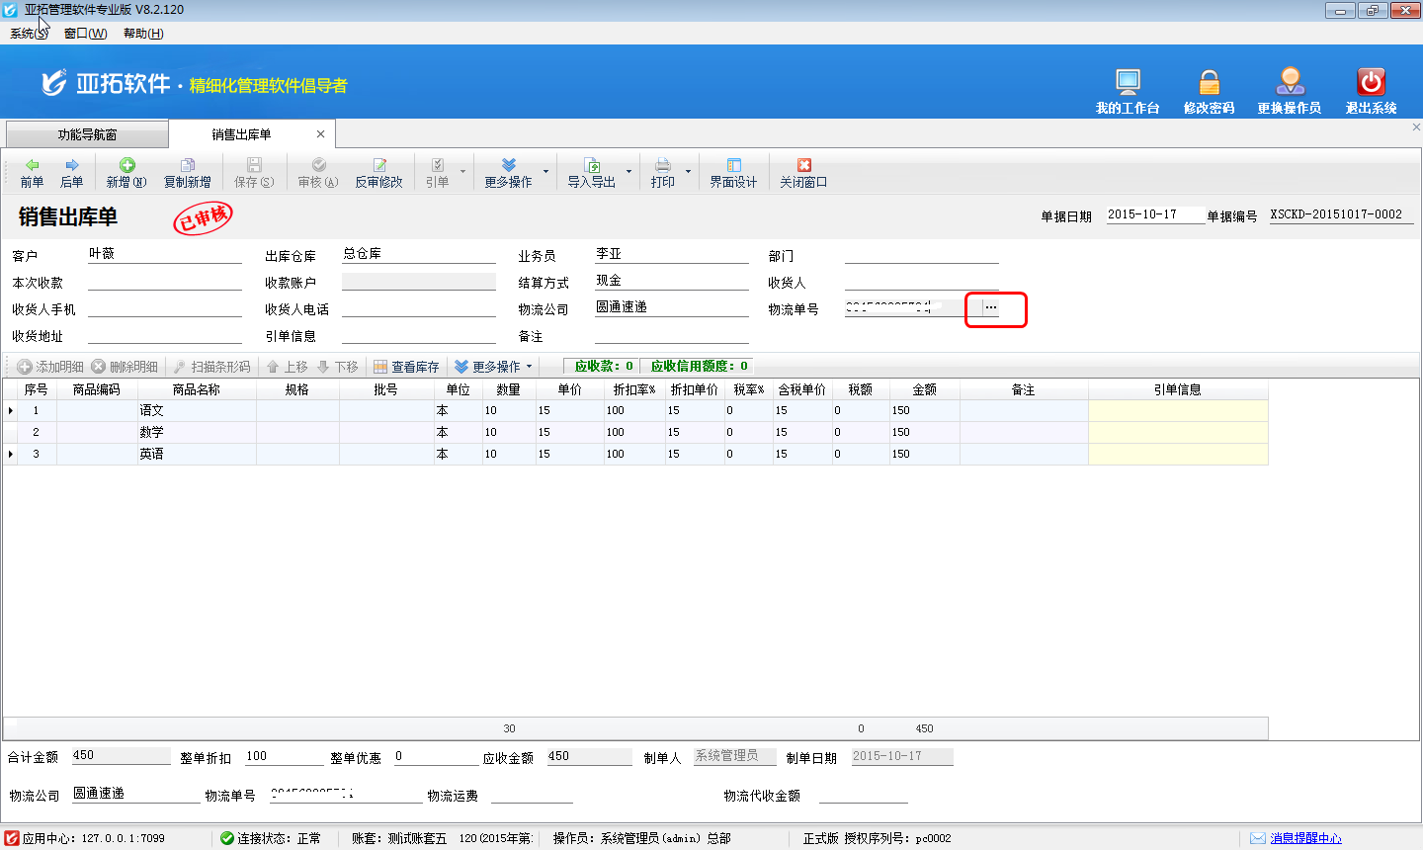The width and height of the screenshot is (1423, 850).
Task: Click the 复制新增 copy-new icon
Action: tap(187, 165)
